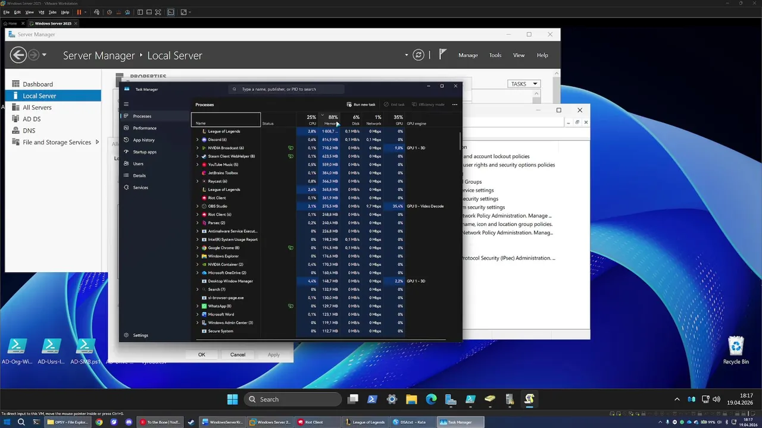Screen dimensions: 762x428
Task: Open the Manage menu in Server Manager
Action: 468,55
